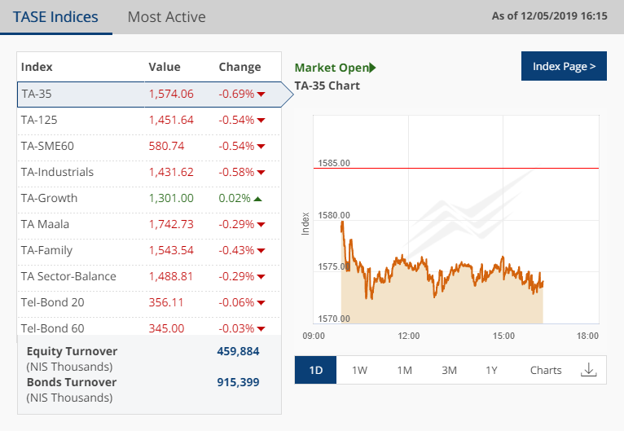The width and height of the screenshot is (624, 431).
Task: Click the red down arrow for TA-Industrials
Action: click(x=261, y=173)
